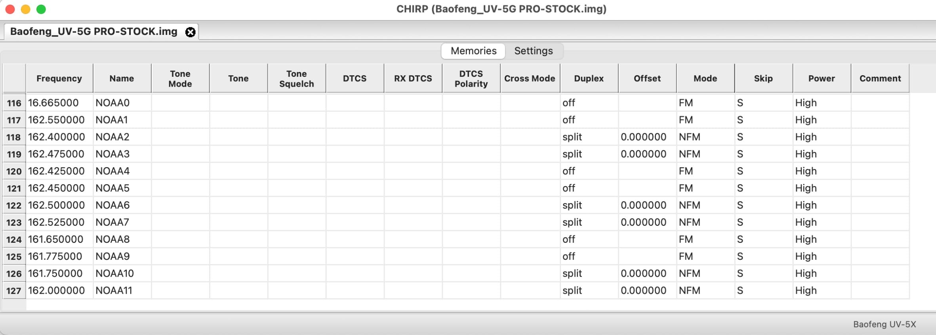Click the Cross Mode column header
Image resolution: width=936 pixels, height=335 pixels.
[x=530, y=78]
